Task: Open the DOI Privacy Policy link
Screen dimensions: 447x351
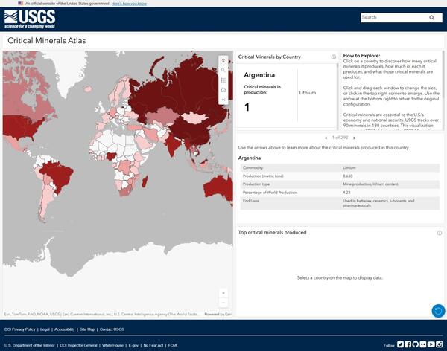Action: click(x=19, y=329)
